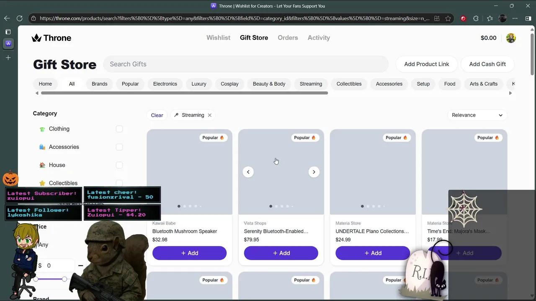Open the browser sidebar panel icon

528,18
